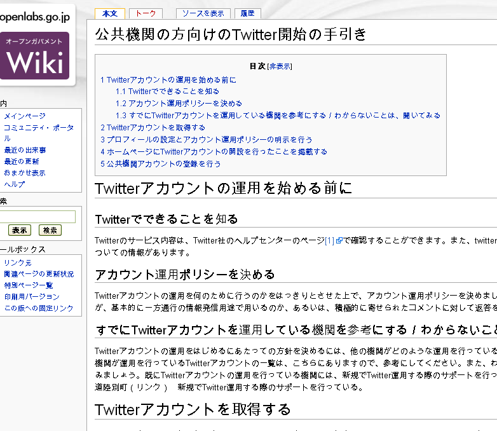497x431 pixels.
Task: Go to 1.2 アカウント運用ポリシーを決める
Action: (x=179, y=104)
